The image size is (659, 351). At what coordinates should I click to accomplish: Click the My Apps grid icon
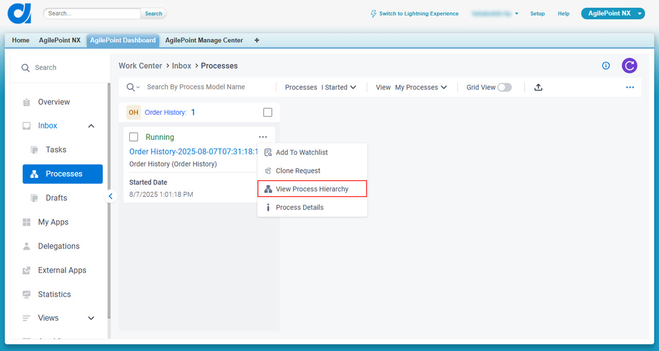pos(27,222)
